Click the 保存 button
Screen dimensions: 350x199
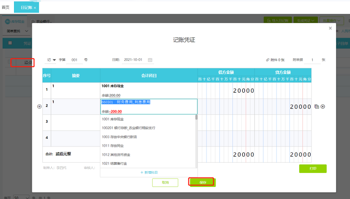tap(202, 182)
